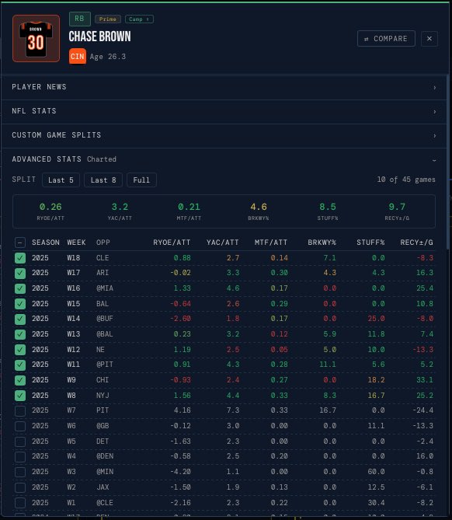This screenshot has width=452, height=520.
Task: Check the W2 JAX game row
Action: (x=20, y=487)
